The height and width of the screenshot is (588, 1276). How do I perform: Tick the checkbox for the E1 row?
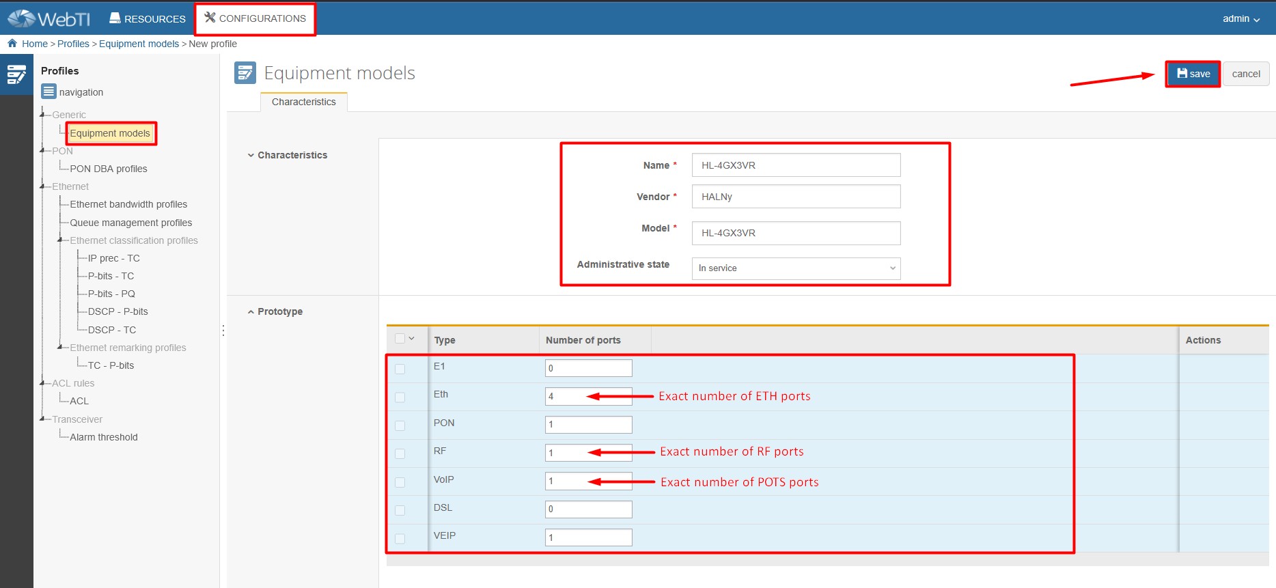coord(400,369)
